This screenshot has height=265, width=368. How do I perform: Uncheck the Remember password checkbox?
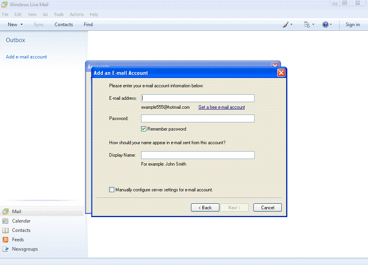click(143, 129)
